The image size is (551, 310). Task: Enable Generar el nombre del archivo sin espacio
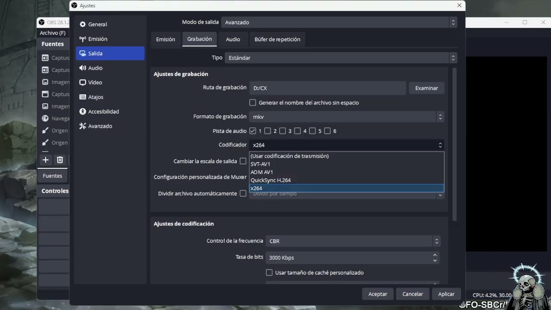[x=253, y=102]
